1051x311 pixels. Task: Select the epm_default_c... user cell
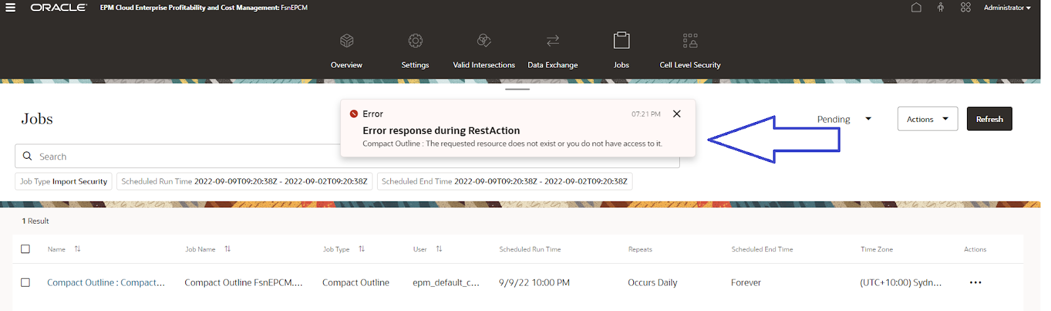click(x=446, y=282)
